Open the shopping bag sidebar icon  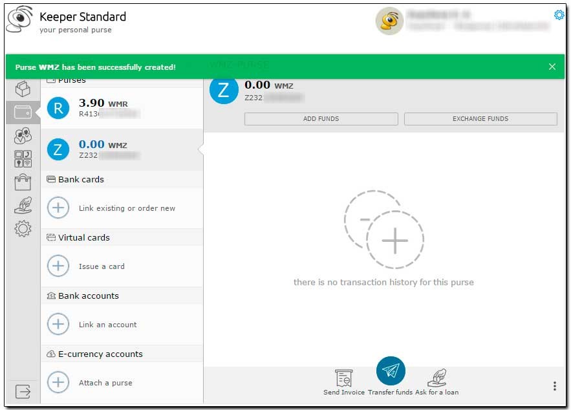tap(23, 182)
